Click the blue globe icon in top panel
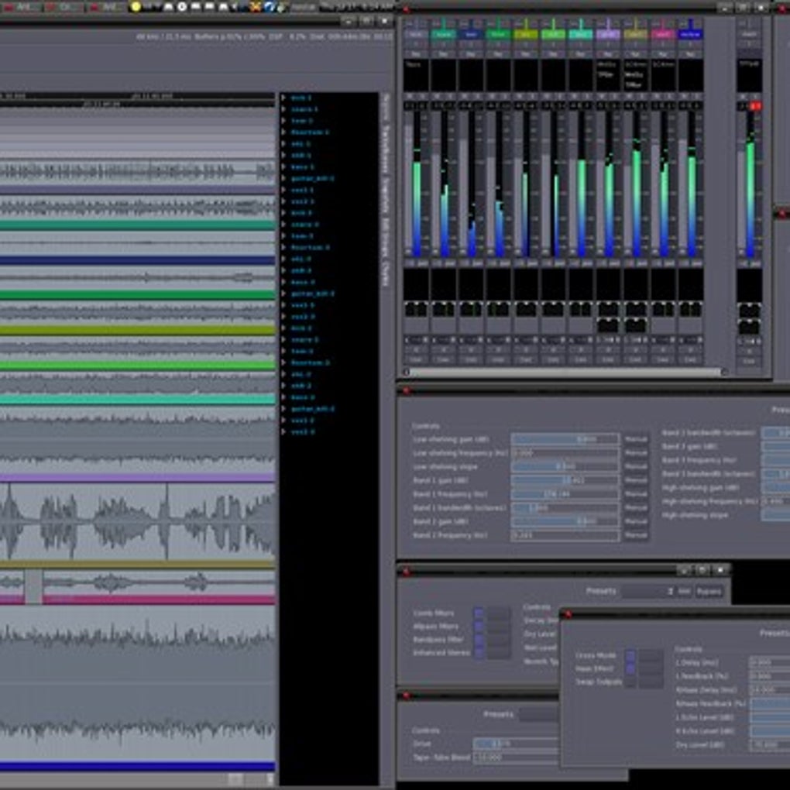This screenshot has width=790, height=790. tap(268, 6)
